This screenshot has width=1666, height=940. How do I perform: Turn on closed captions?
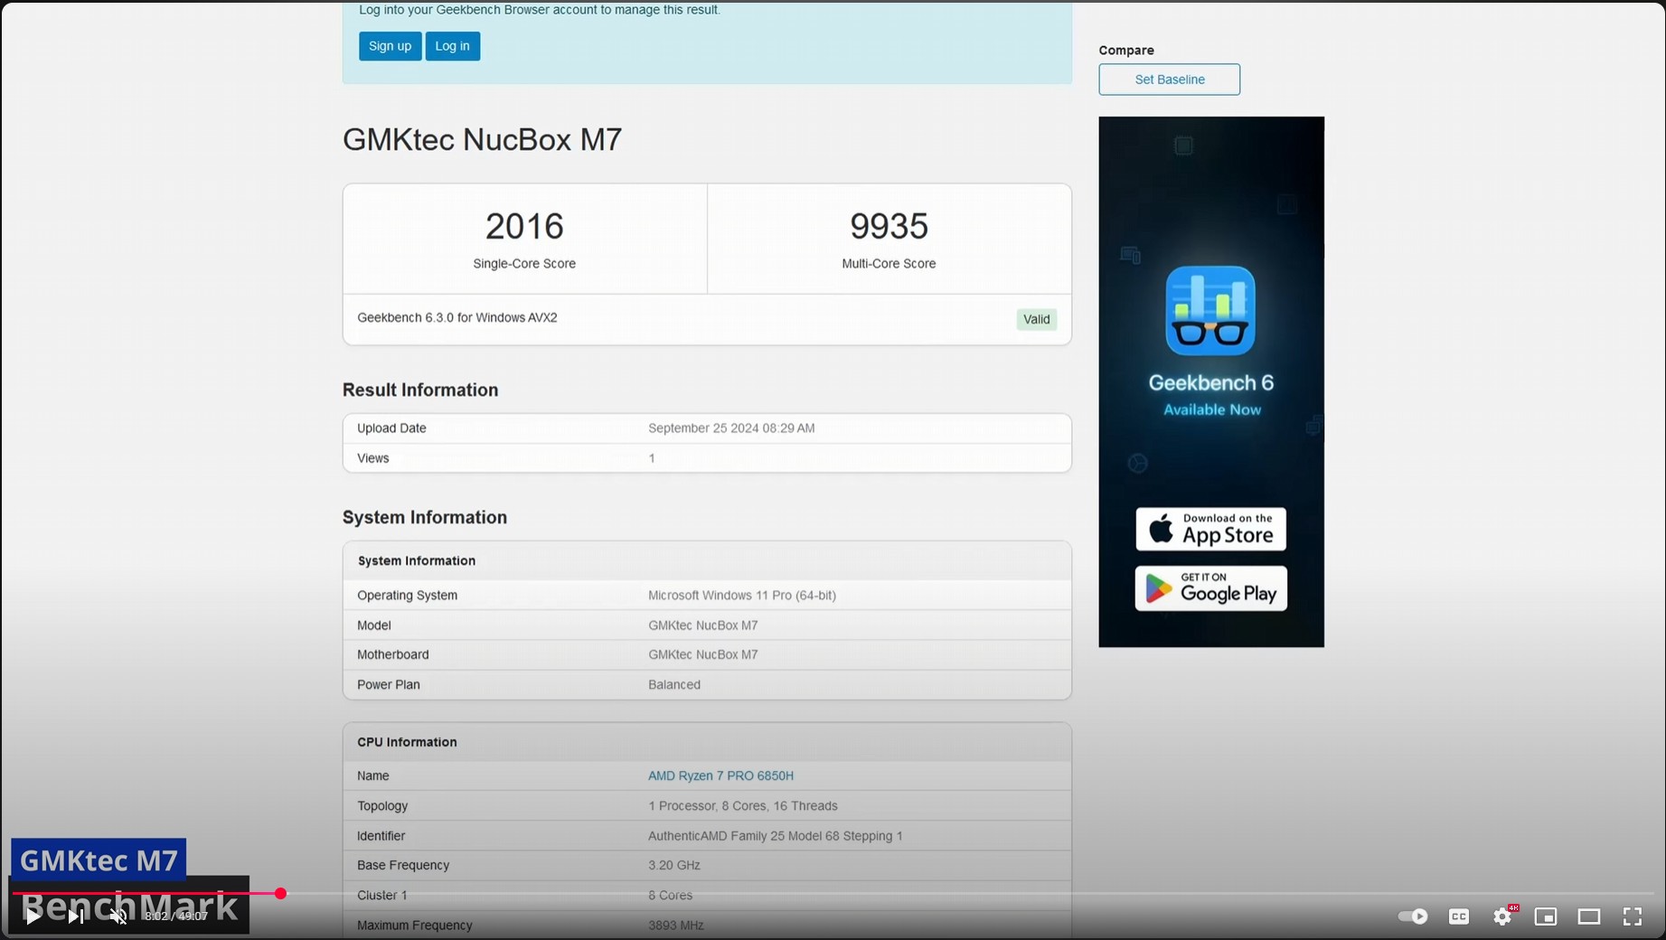[1459, 916]
